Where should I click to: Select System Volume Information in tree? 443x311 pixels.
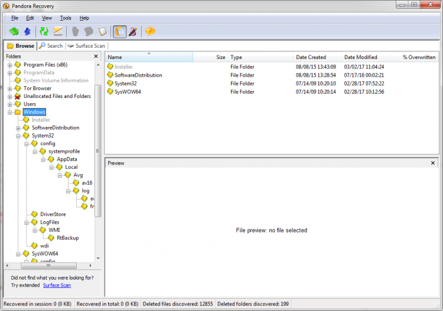56,80
